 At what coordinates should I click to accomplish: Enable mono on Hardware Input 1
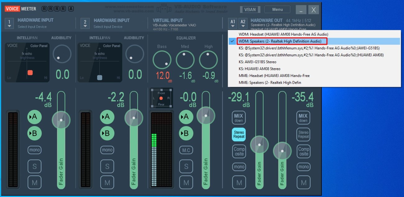(34, 150)
